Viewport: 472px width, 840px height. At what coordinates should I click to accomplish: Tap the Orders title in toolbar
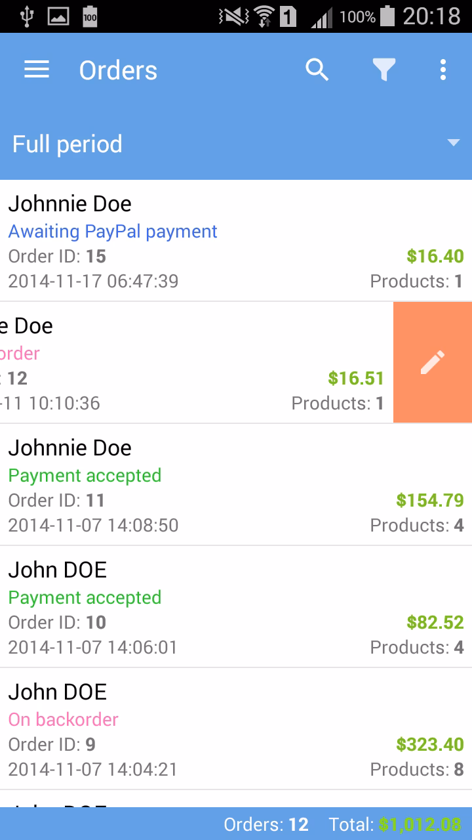pos(118,70)
